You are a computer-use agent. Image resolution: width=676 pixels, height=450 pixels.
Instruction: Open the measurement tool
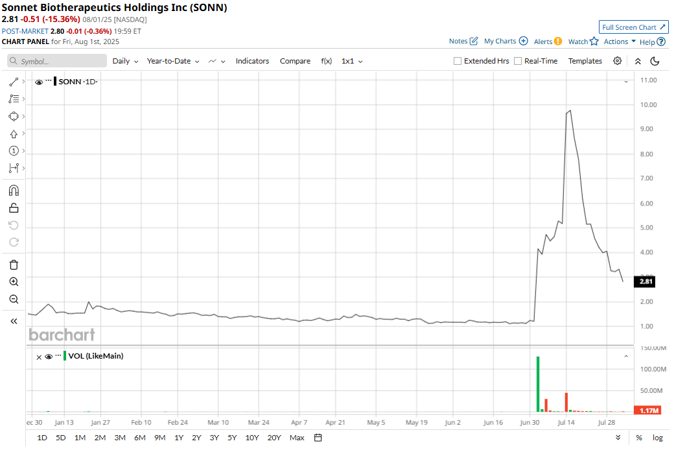[14, 168]
